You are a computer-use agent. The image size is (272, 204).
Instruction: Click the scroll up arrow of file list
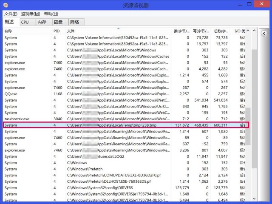[254, 31]
